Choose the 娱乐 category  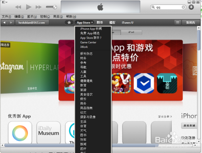(x=83, y=99)
